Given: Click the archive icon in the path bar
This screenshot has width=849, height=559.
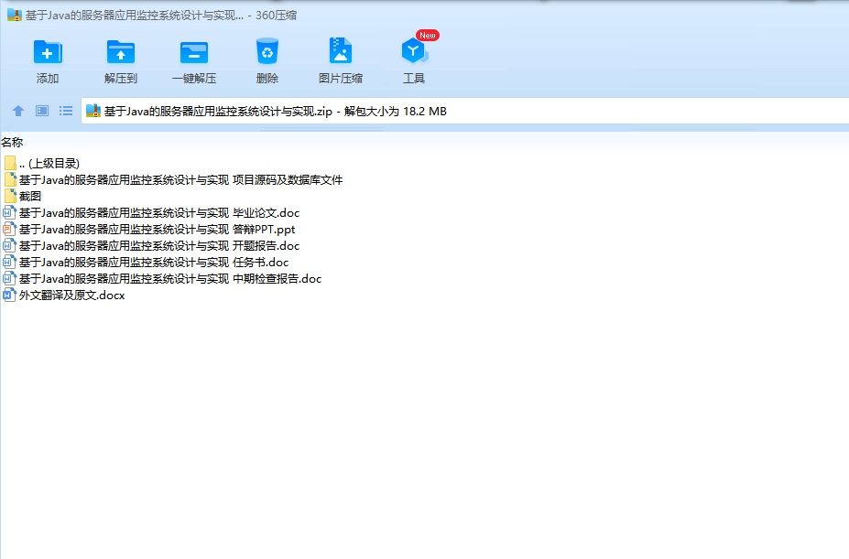Looking at the screenshot, I should tap(93, 111).
